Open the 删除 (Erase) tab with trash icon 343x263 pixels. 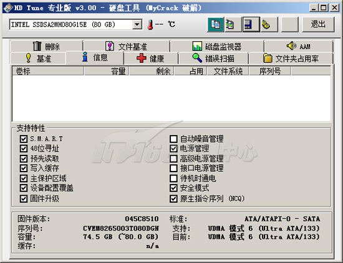pyautogui.click(x=46, y=46)
